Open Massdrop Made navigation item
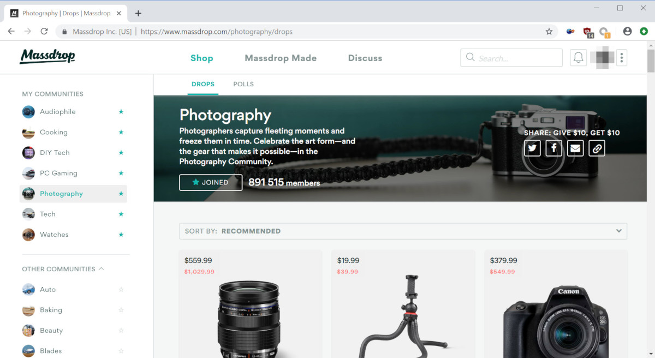The image size is (655, 358). pos(281,58)
